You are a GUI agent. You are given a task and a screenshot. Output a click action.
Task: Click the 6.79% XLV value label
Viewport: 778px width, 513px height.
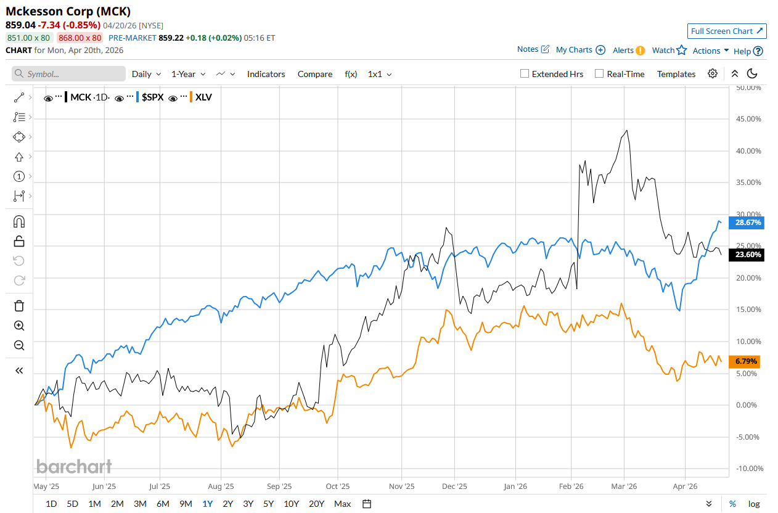coord(745,361)
